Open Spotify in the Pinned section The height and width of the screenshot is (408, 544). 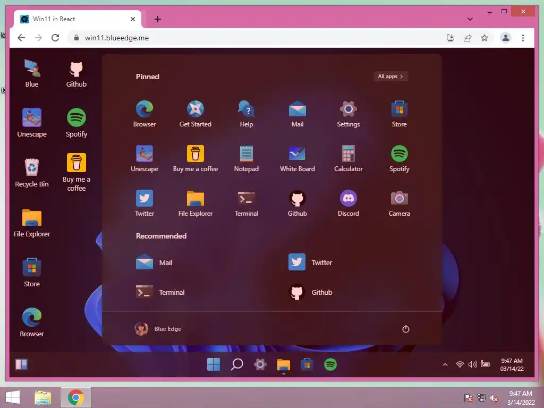pyautogui.click(x=399, y=158)
